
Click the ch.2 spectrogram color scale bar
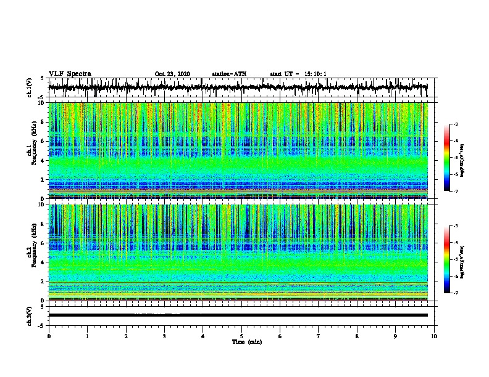point(446,259)
